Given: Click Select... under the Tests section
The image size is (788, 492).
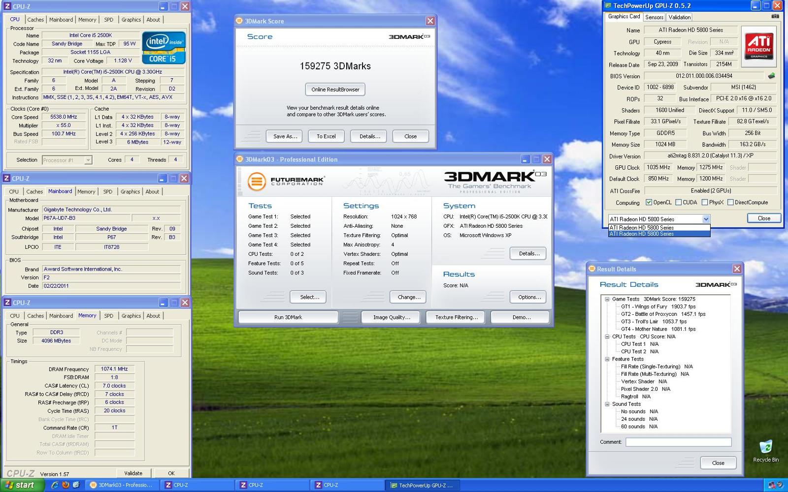Looking at the screenshot, I should coord(309,297).
